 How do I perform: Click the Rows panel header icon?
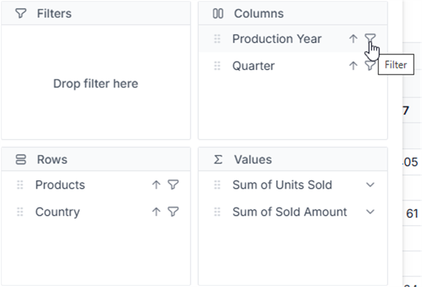click(21, 160)
